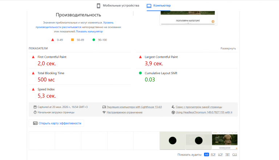Open the Показать калькулятор link
The width and height of the screenshot is (279, 160).
(x=89, y=31)
